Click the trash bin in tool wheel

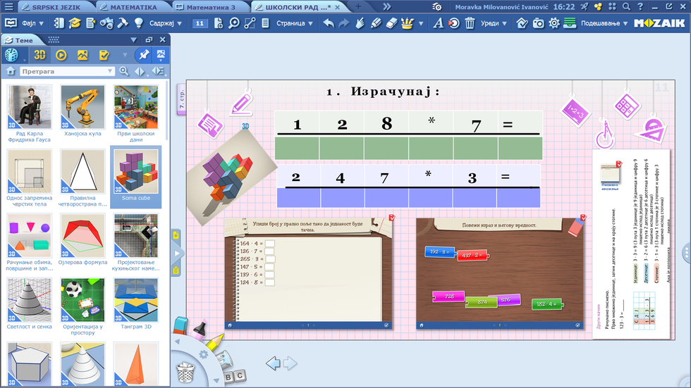[x=185, y=373]
